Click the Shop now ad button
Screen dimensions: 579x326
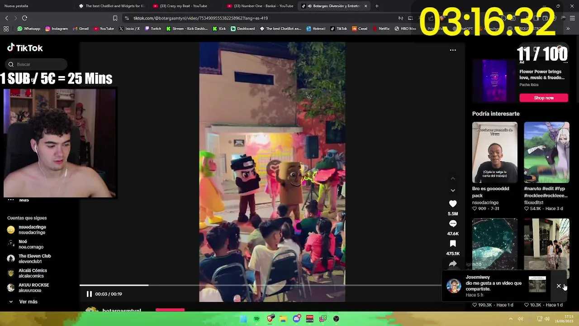[x=544, y=98]
